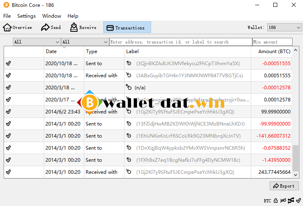303x206 pixels.
Task: Click received icon beside address 3ABxGuyibTGH4n1Y3NMKNWP8477VBGTjCs
Action: (129, 75)
